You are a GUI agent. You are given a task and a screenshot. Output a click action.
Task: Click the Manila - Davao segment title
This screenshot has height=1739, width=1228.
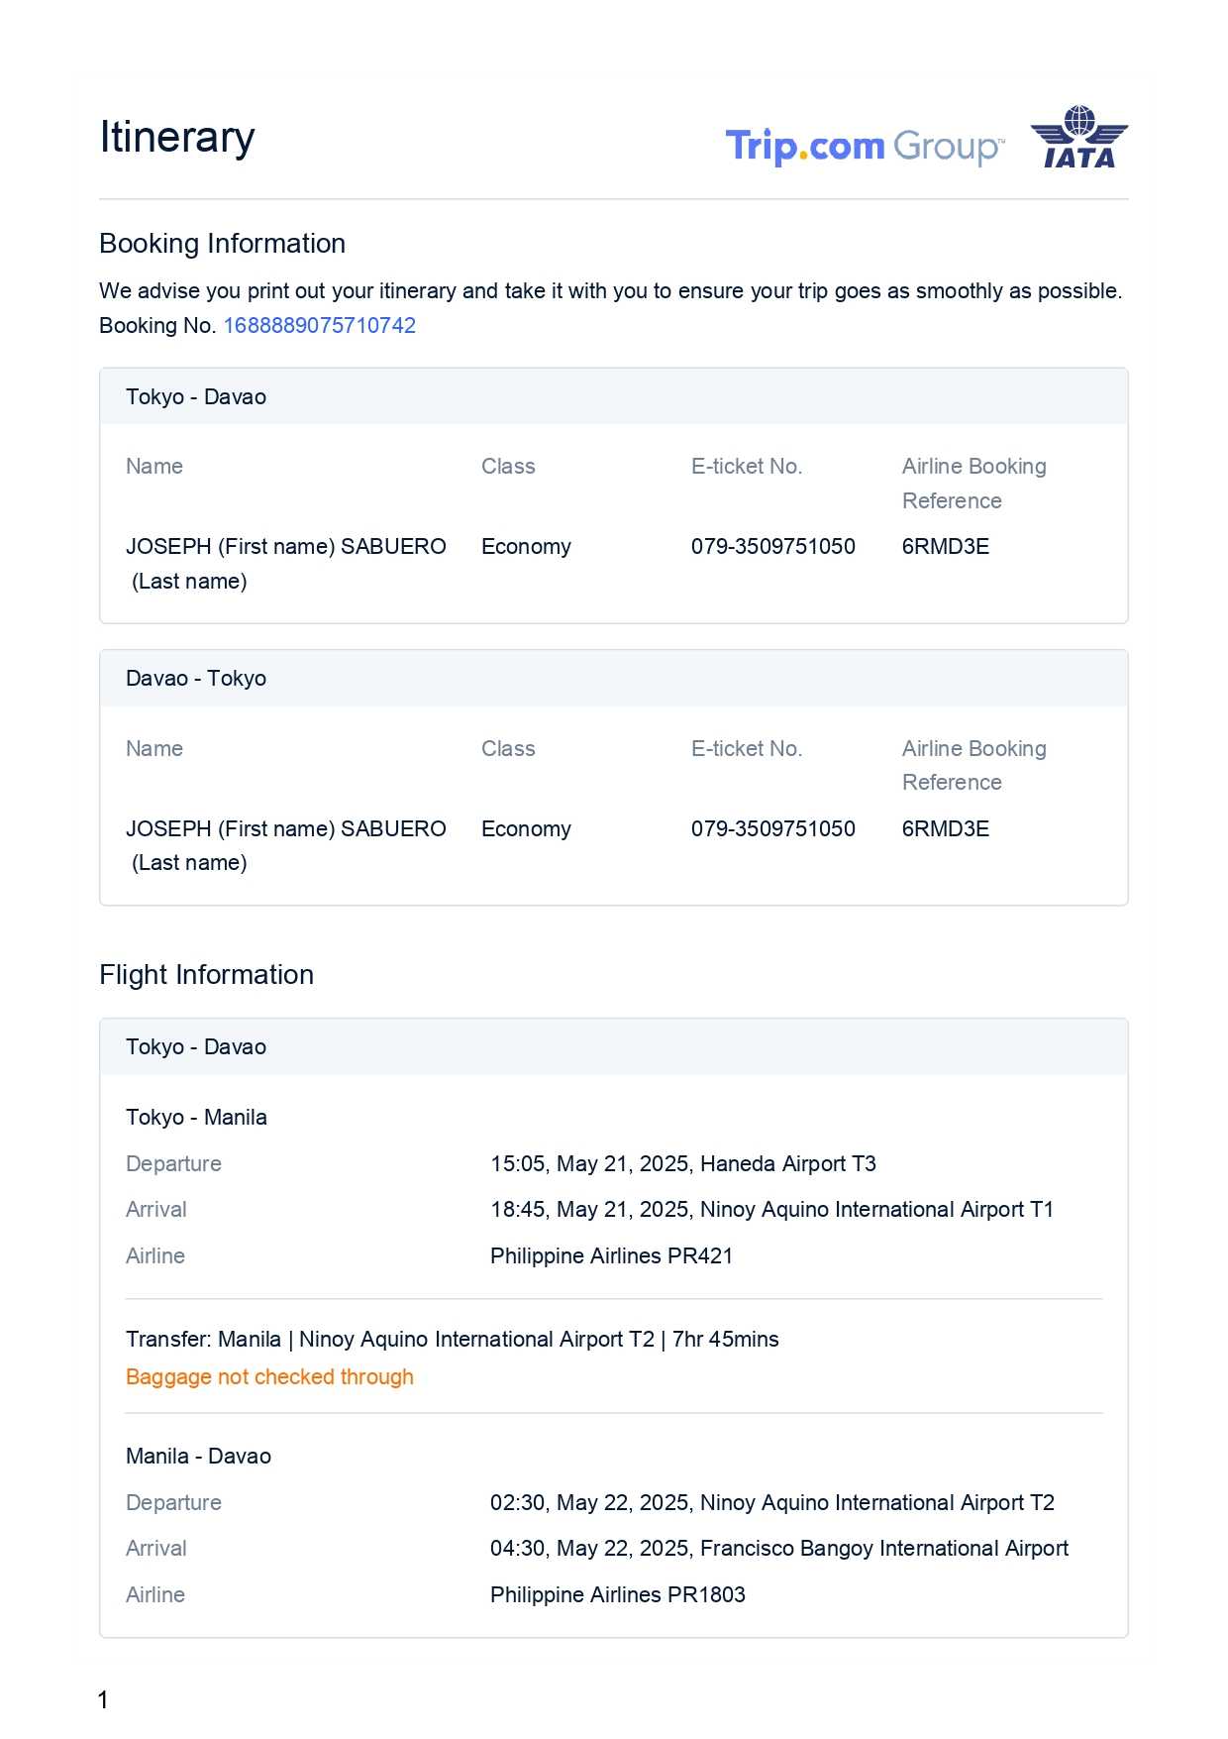point(198,1457)
